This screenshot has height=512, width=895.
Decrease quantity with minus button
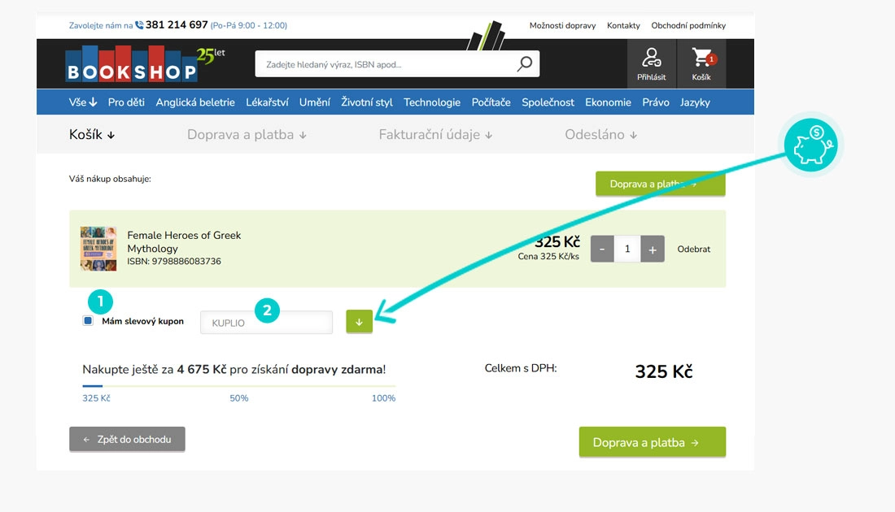(602, 249)
